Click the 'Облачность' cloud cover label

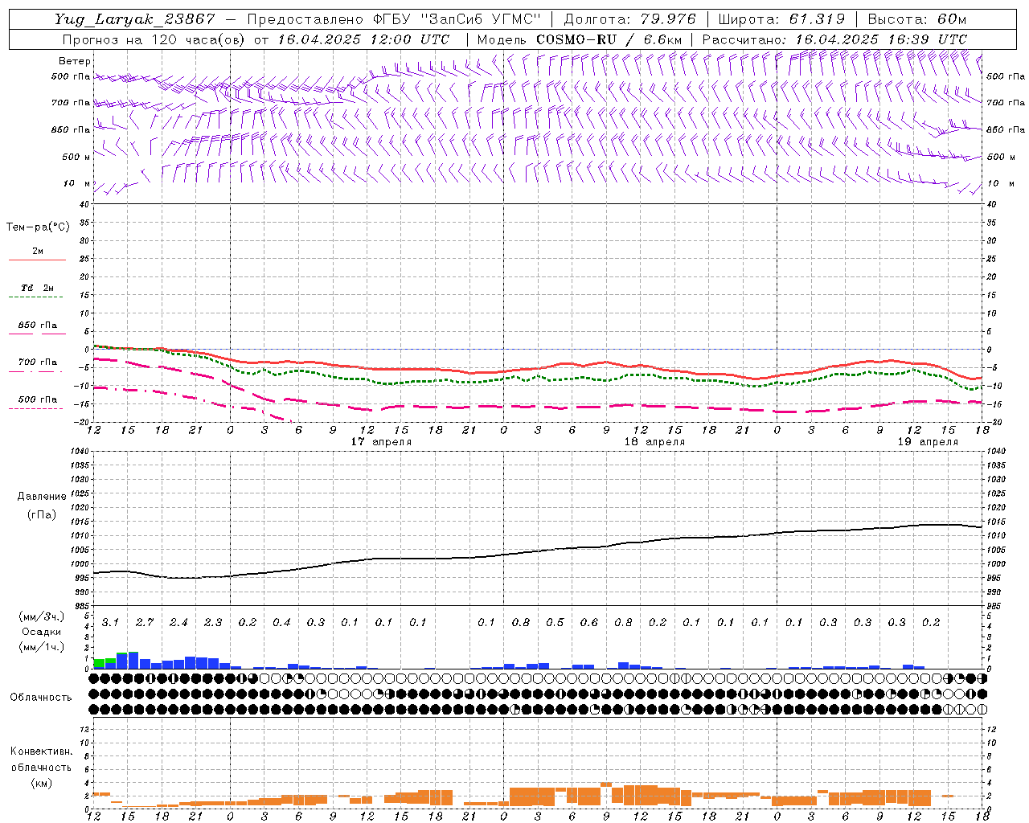tap(41, 698)
